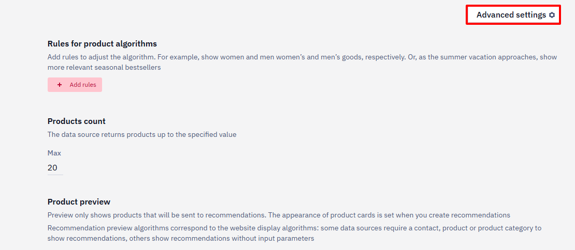Click the 'show recommendations without input parameters' line

pos(181,238)
